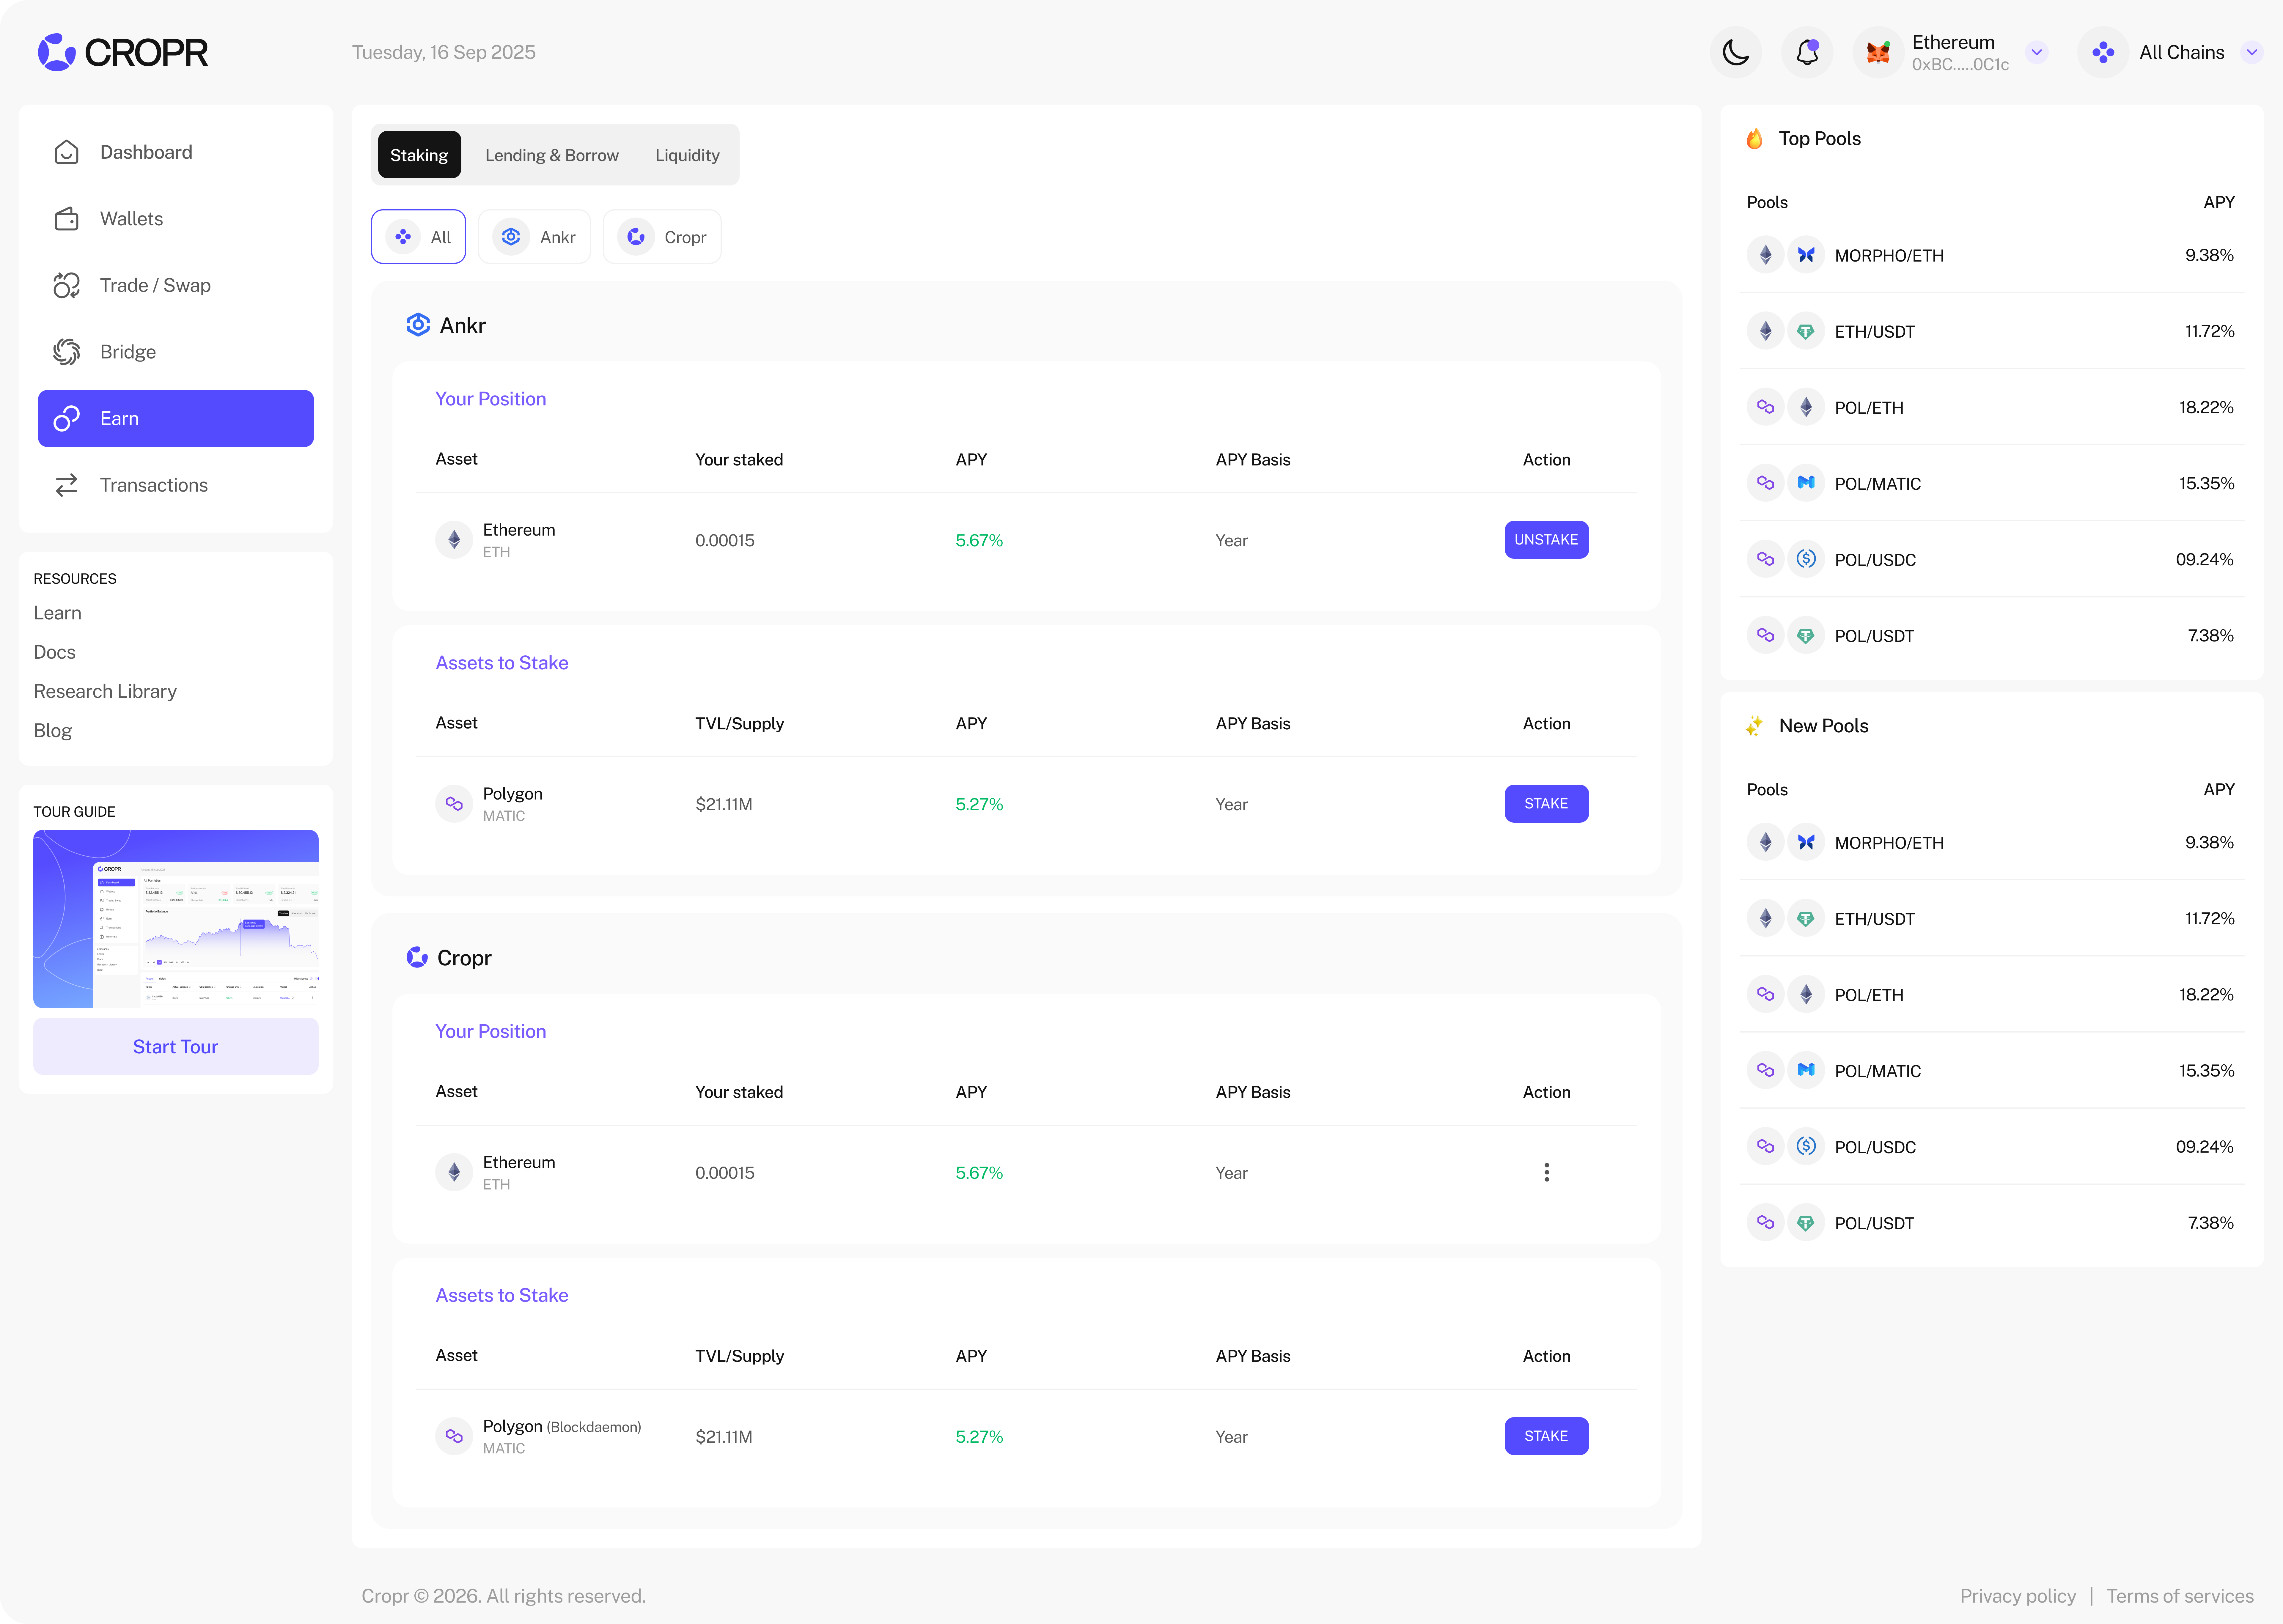This screenshot has width=2283, height=1624.
Task: Click the Ankr section logo icon
Action: [x=418, y=325]
